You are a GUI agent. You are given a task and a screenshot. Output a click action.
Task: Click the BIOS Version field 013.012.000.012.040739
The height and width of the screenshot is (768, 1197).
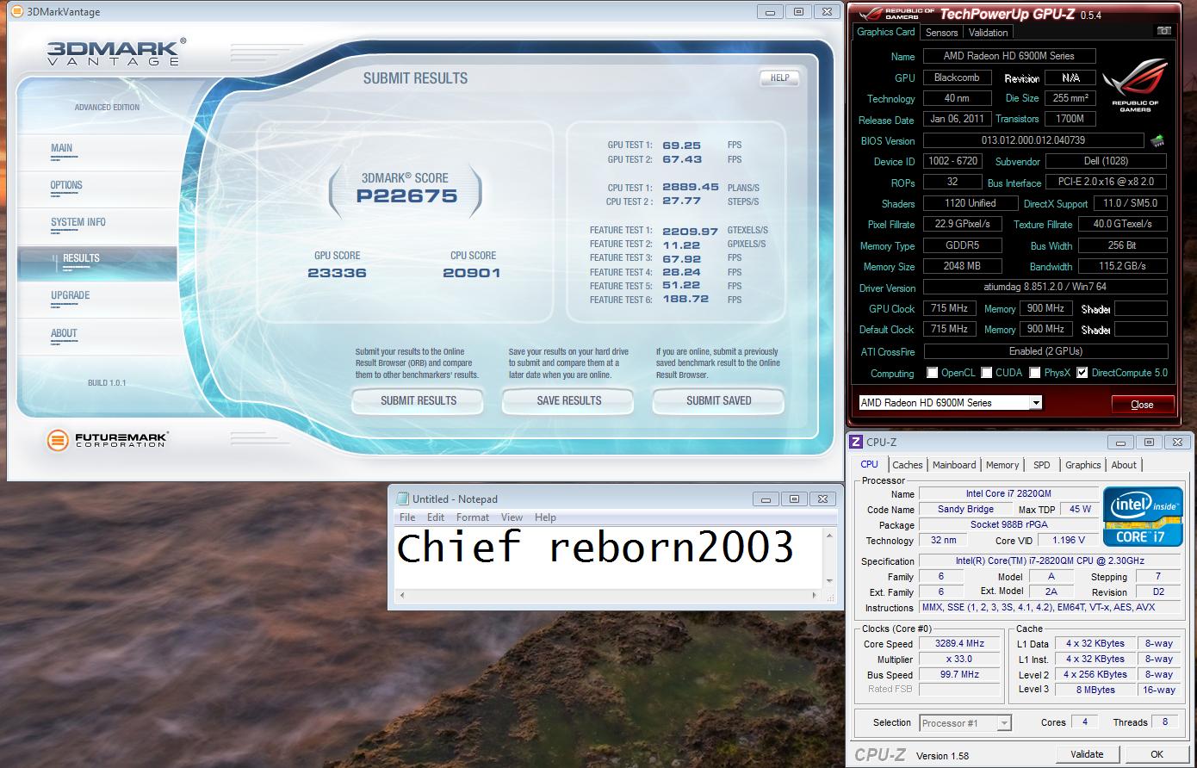[x=1033, y=140]
